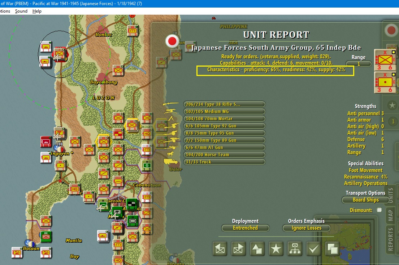Image resolution: width=399 pixels, height=265 pixels.
Task: Switch to the MAP side tab
Action: 390,214
